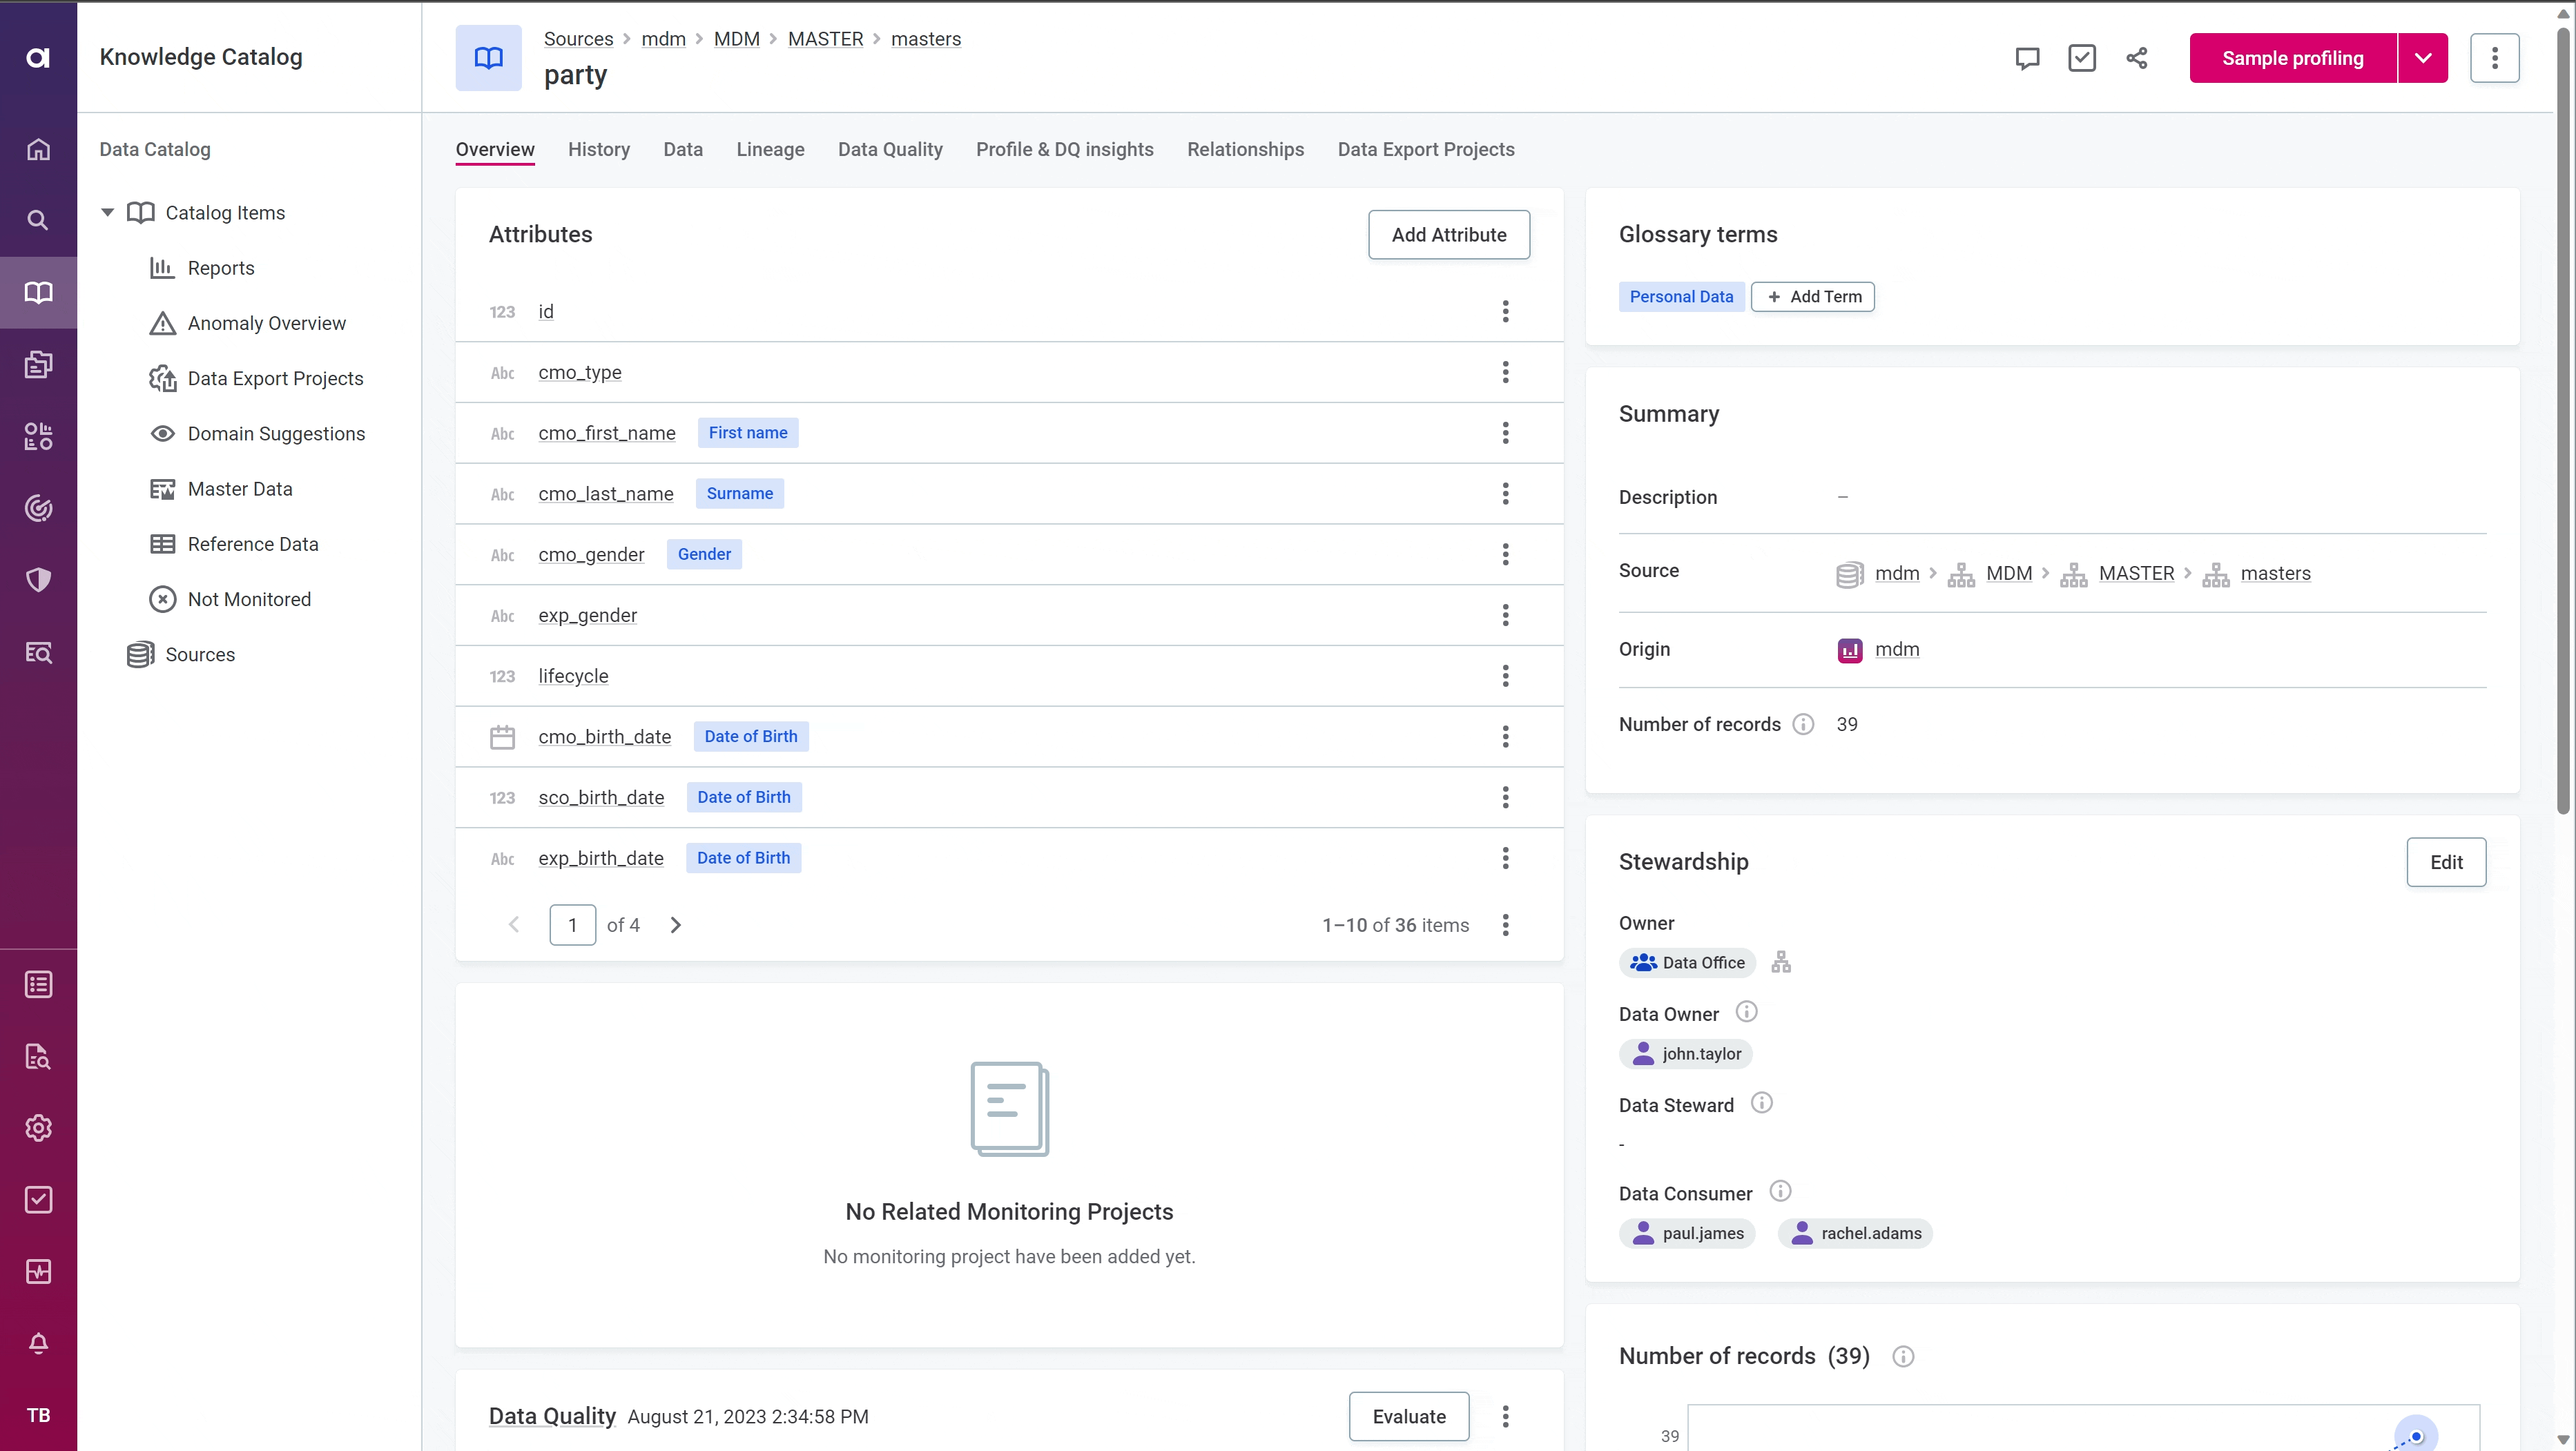Open the kebab menu for cmo_gender attribute
This screenshot has height=1451, width=2576.
[x=1505, y=555]
